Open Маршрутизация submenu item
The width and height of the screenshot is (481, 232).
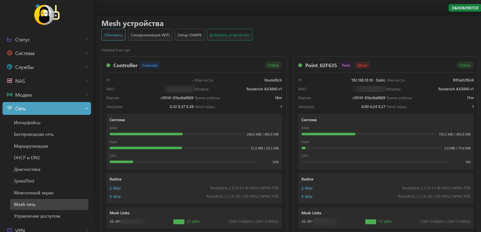coord(31,146)
